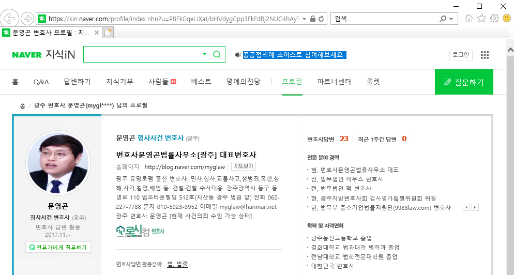
Task: Click the 문영곤 profile photo
Action: (x=57, y=162)
